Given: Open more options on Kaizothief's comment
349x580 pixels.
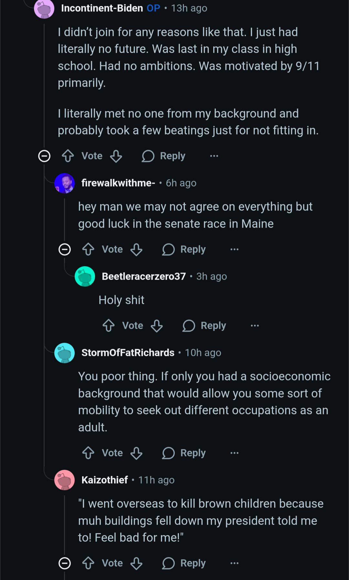Looking at the screenshot, I should click(x=234, y=563).
